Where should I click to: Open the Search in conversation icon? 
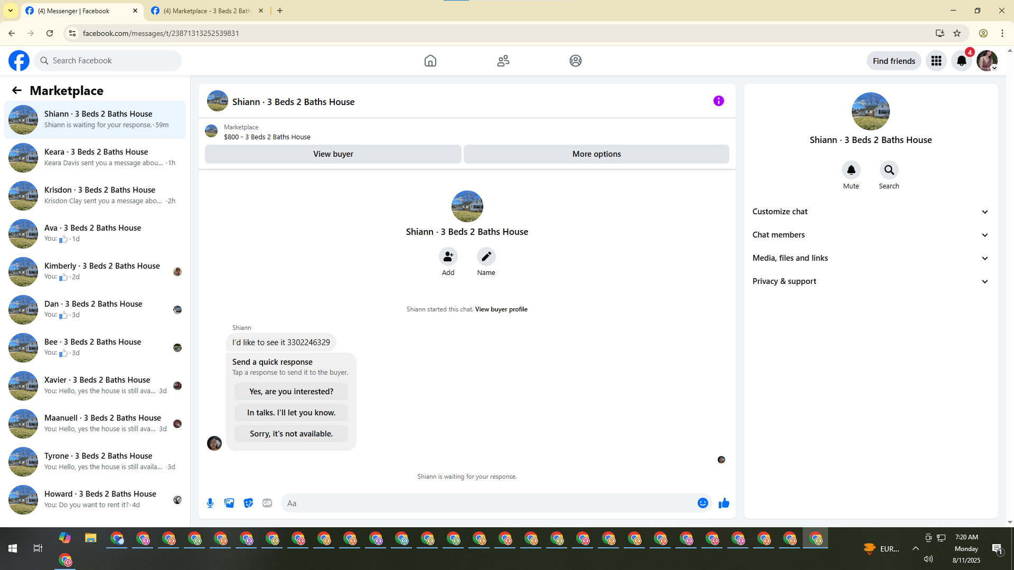(889, 170)
